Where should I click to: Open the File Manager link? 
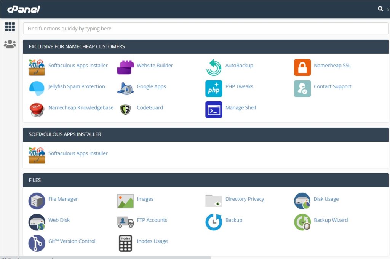[63, 199]
